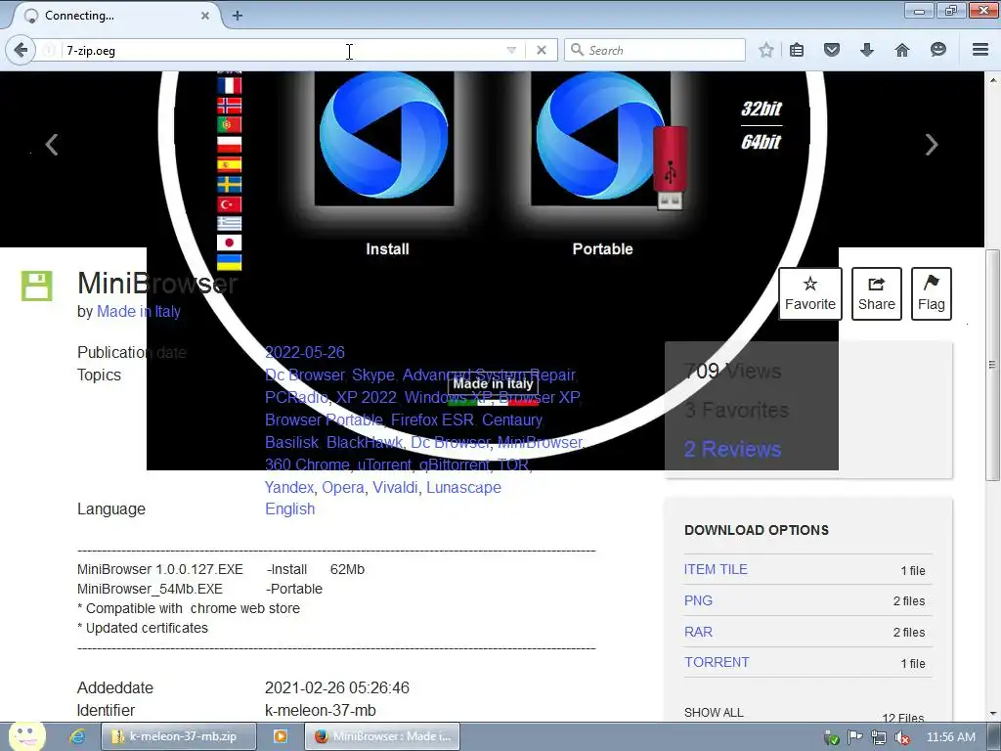Click the Flag button
The image size is (1001, 751).
932,293
